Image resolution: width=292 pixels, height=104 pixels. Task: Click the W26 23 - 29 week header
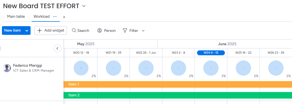(276, 53)
